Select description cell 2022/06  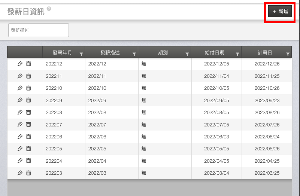pyautogui.click(x=97, y=137)
